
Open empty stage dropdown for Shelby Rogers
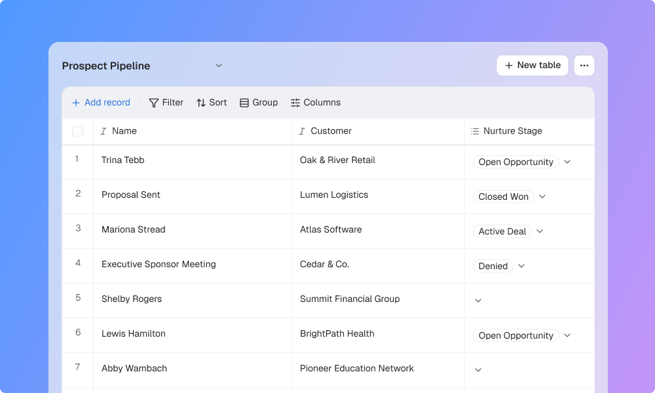(x=478, y=301)
